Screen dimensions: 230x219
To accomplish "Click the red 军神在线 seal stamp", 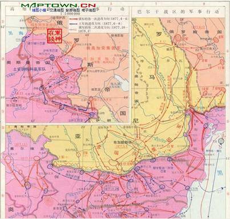I will (x=54, y=36).
